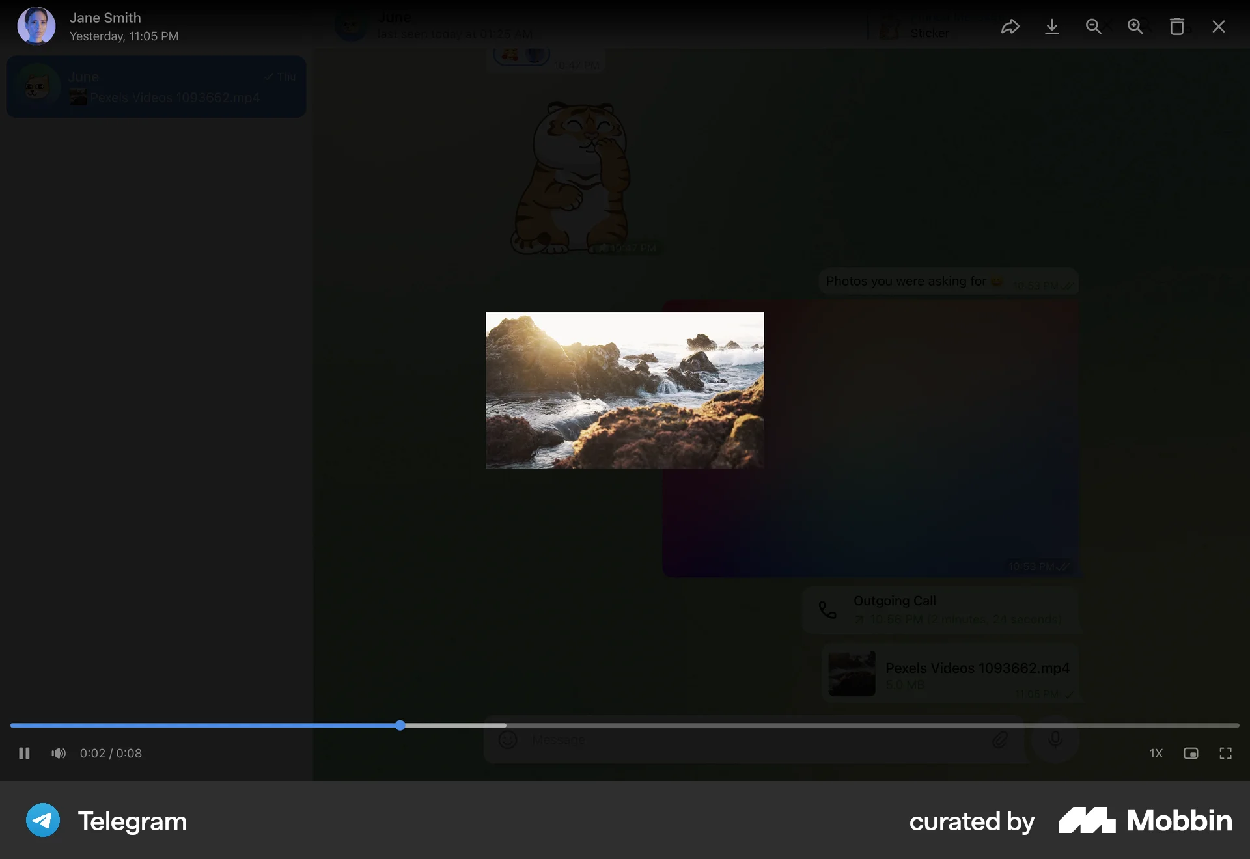Click the Zoom out magnifier icon
Viewport: 1250px width, 859px height.
coord(1094,27)
